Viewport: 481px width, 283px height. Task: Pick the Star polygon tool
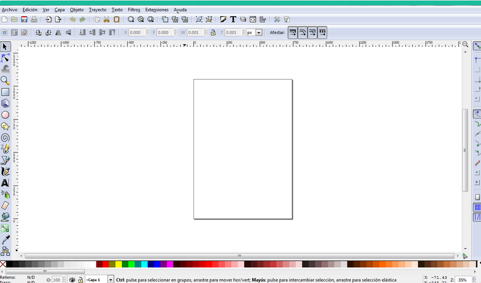click(5, 126)
